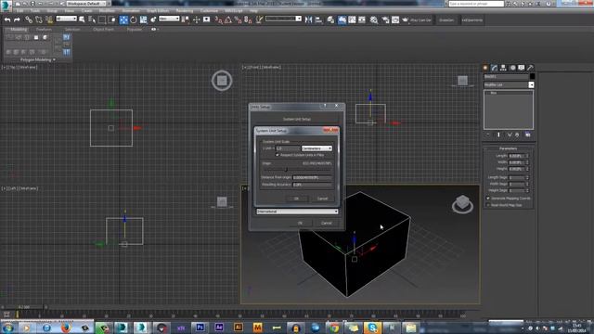The width and height of the screenshot is (594, 334).
Task: Click the ViewCube in perspective viewport
Action: (462, 204)
